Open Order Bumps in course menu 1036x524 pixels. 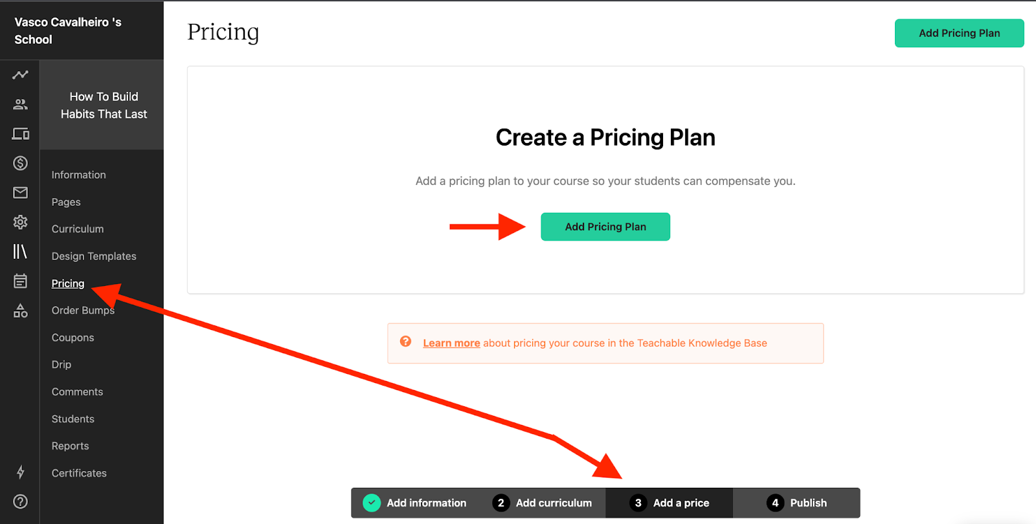(83, 311)
